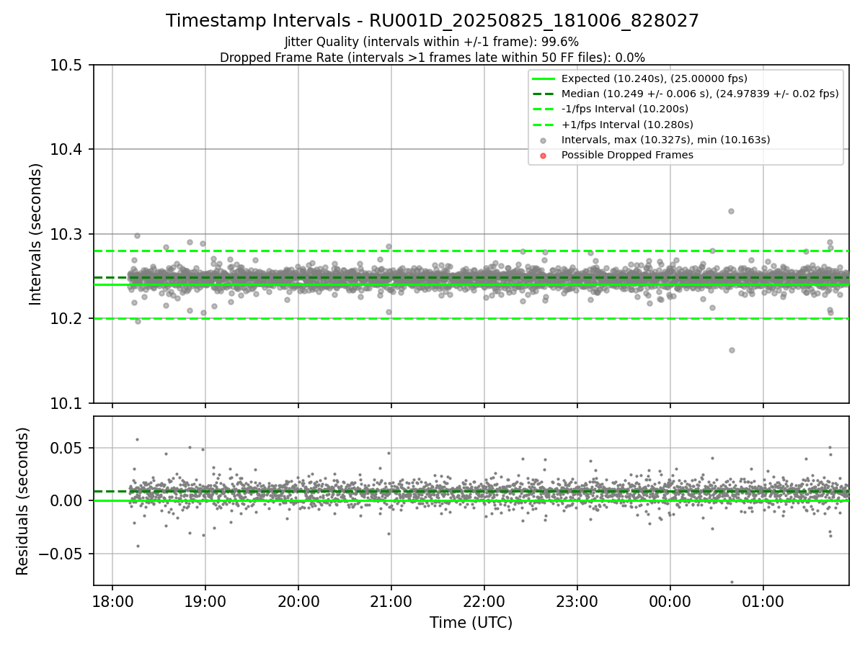The image size is (865, 648).
Task: Click legend entry starting 'Median (10.249 +/- 0.006 s)'
Action: click(700, 94)
